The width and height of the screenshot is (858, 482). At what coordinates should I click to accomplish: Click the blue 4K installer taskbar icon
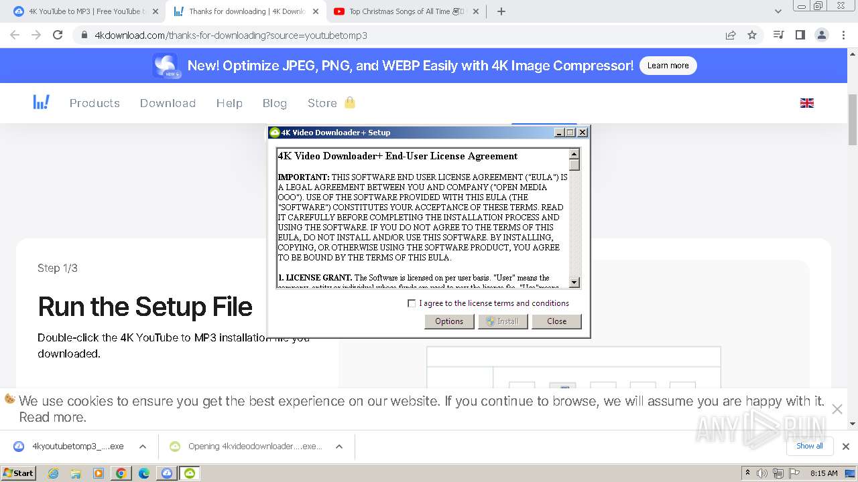point(167,473)
